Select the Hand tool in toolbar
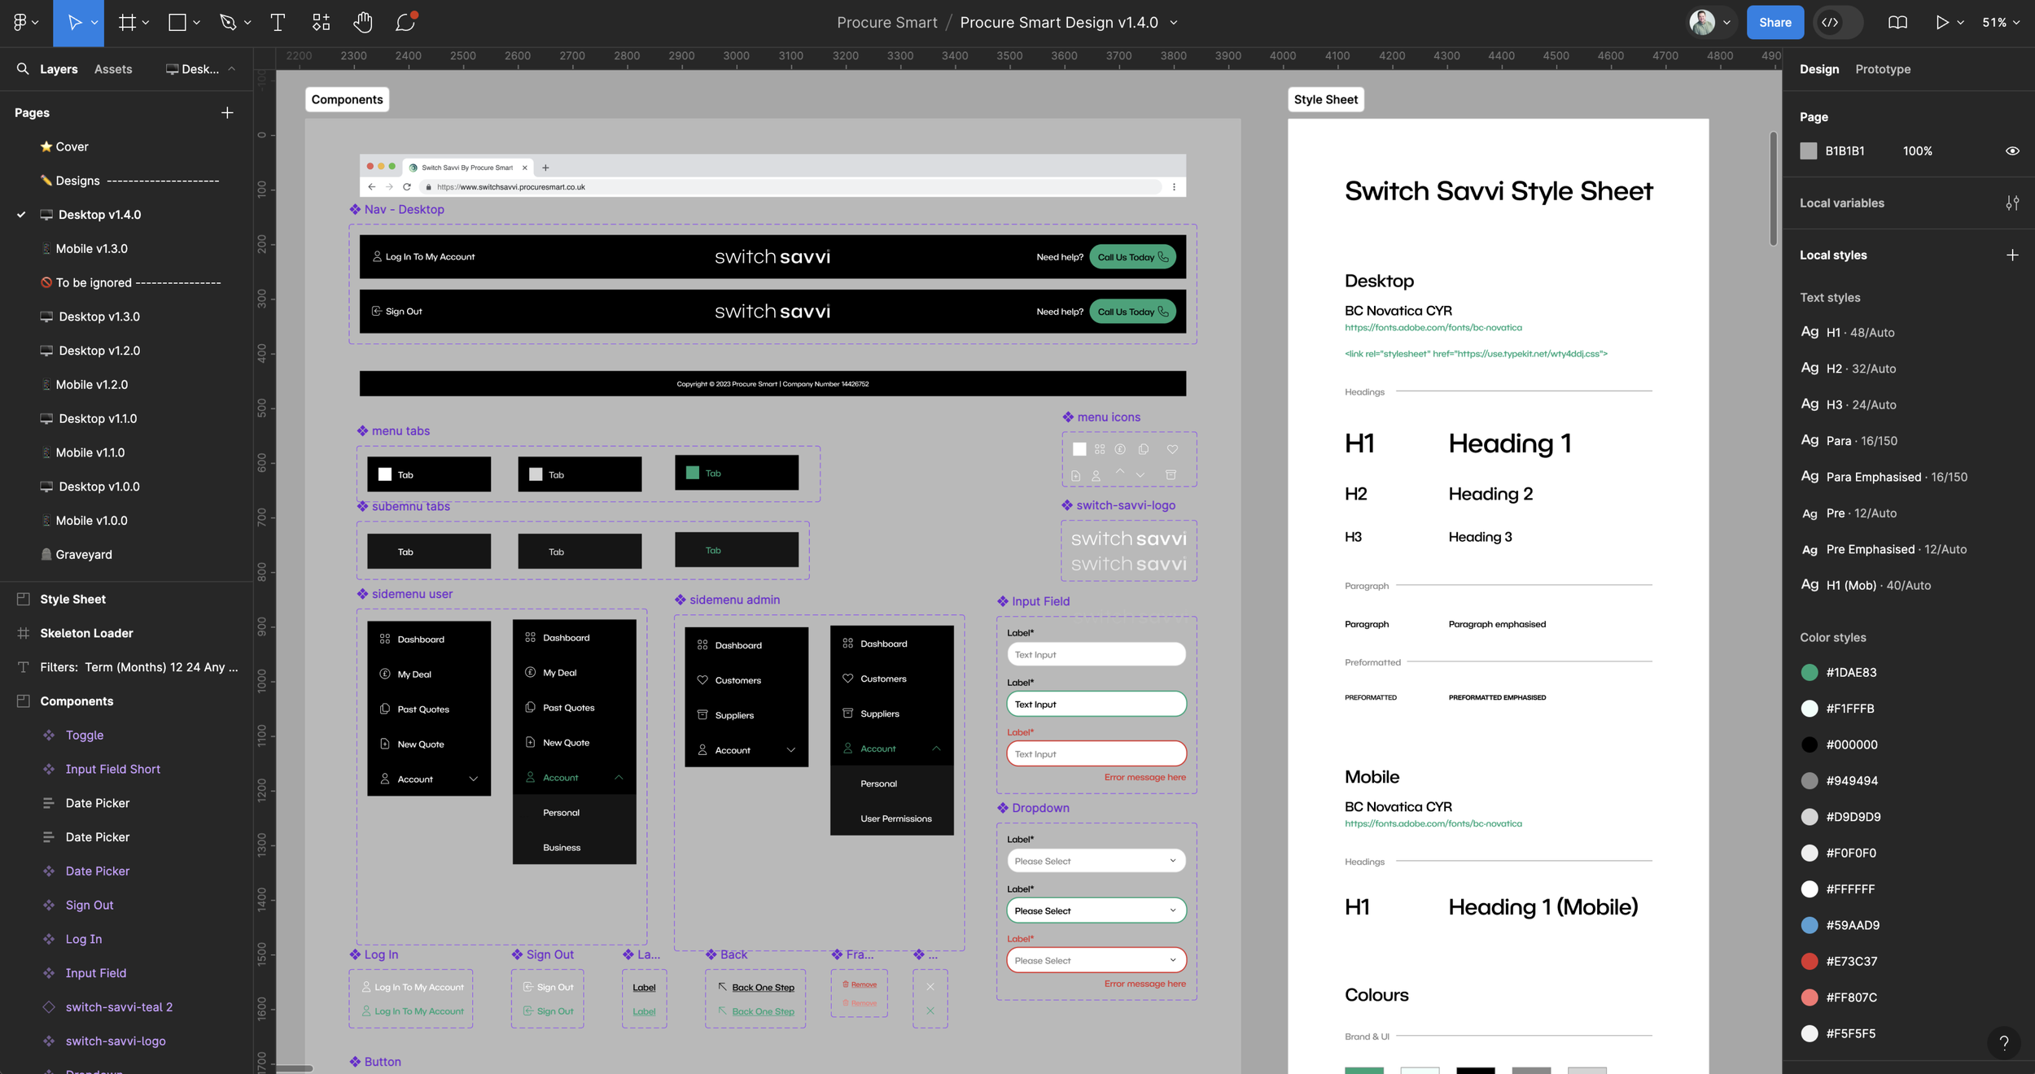Screen dimensions: 2035x1074 [x=362, y=23]
